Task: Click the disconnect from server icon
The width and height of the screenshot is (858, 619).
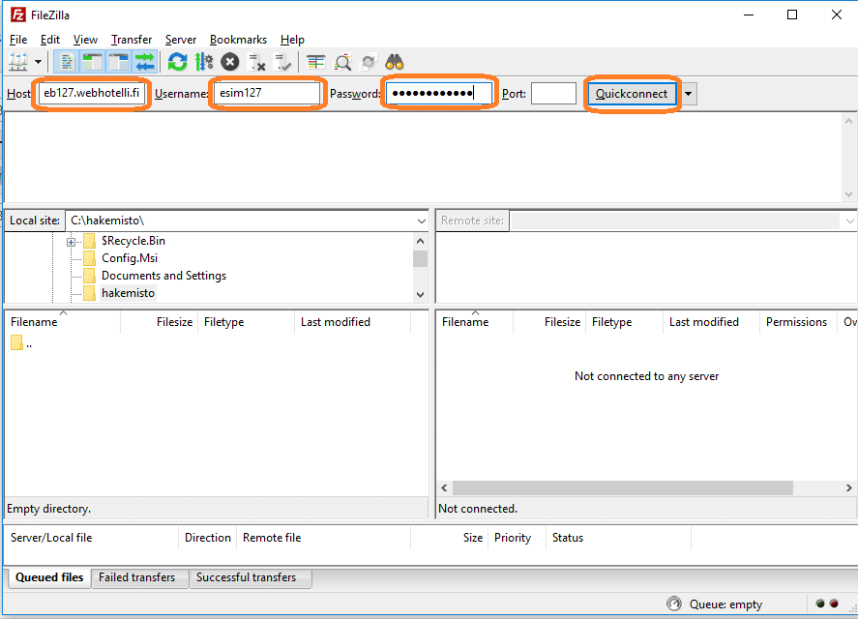Action: [x=256, y=62]
